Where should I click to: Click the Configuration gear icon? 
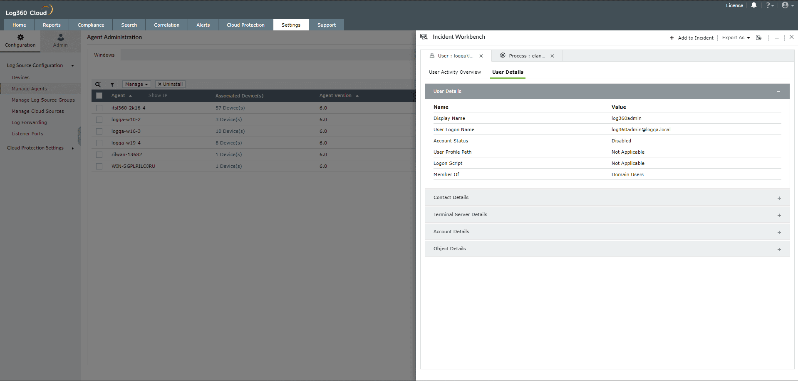(20, 37)
